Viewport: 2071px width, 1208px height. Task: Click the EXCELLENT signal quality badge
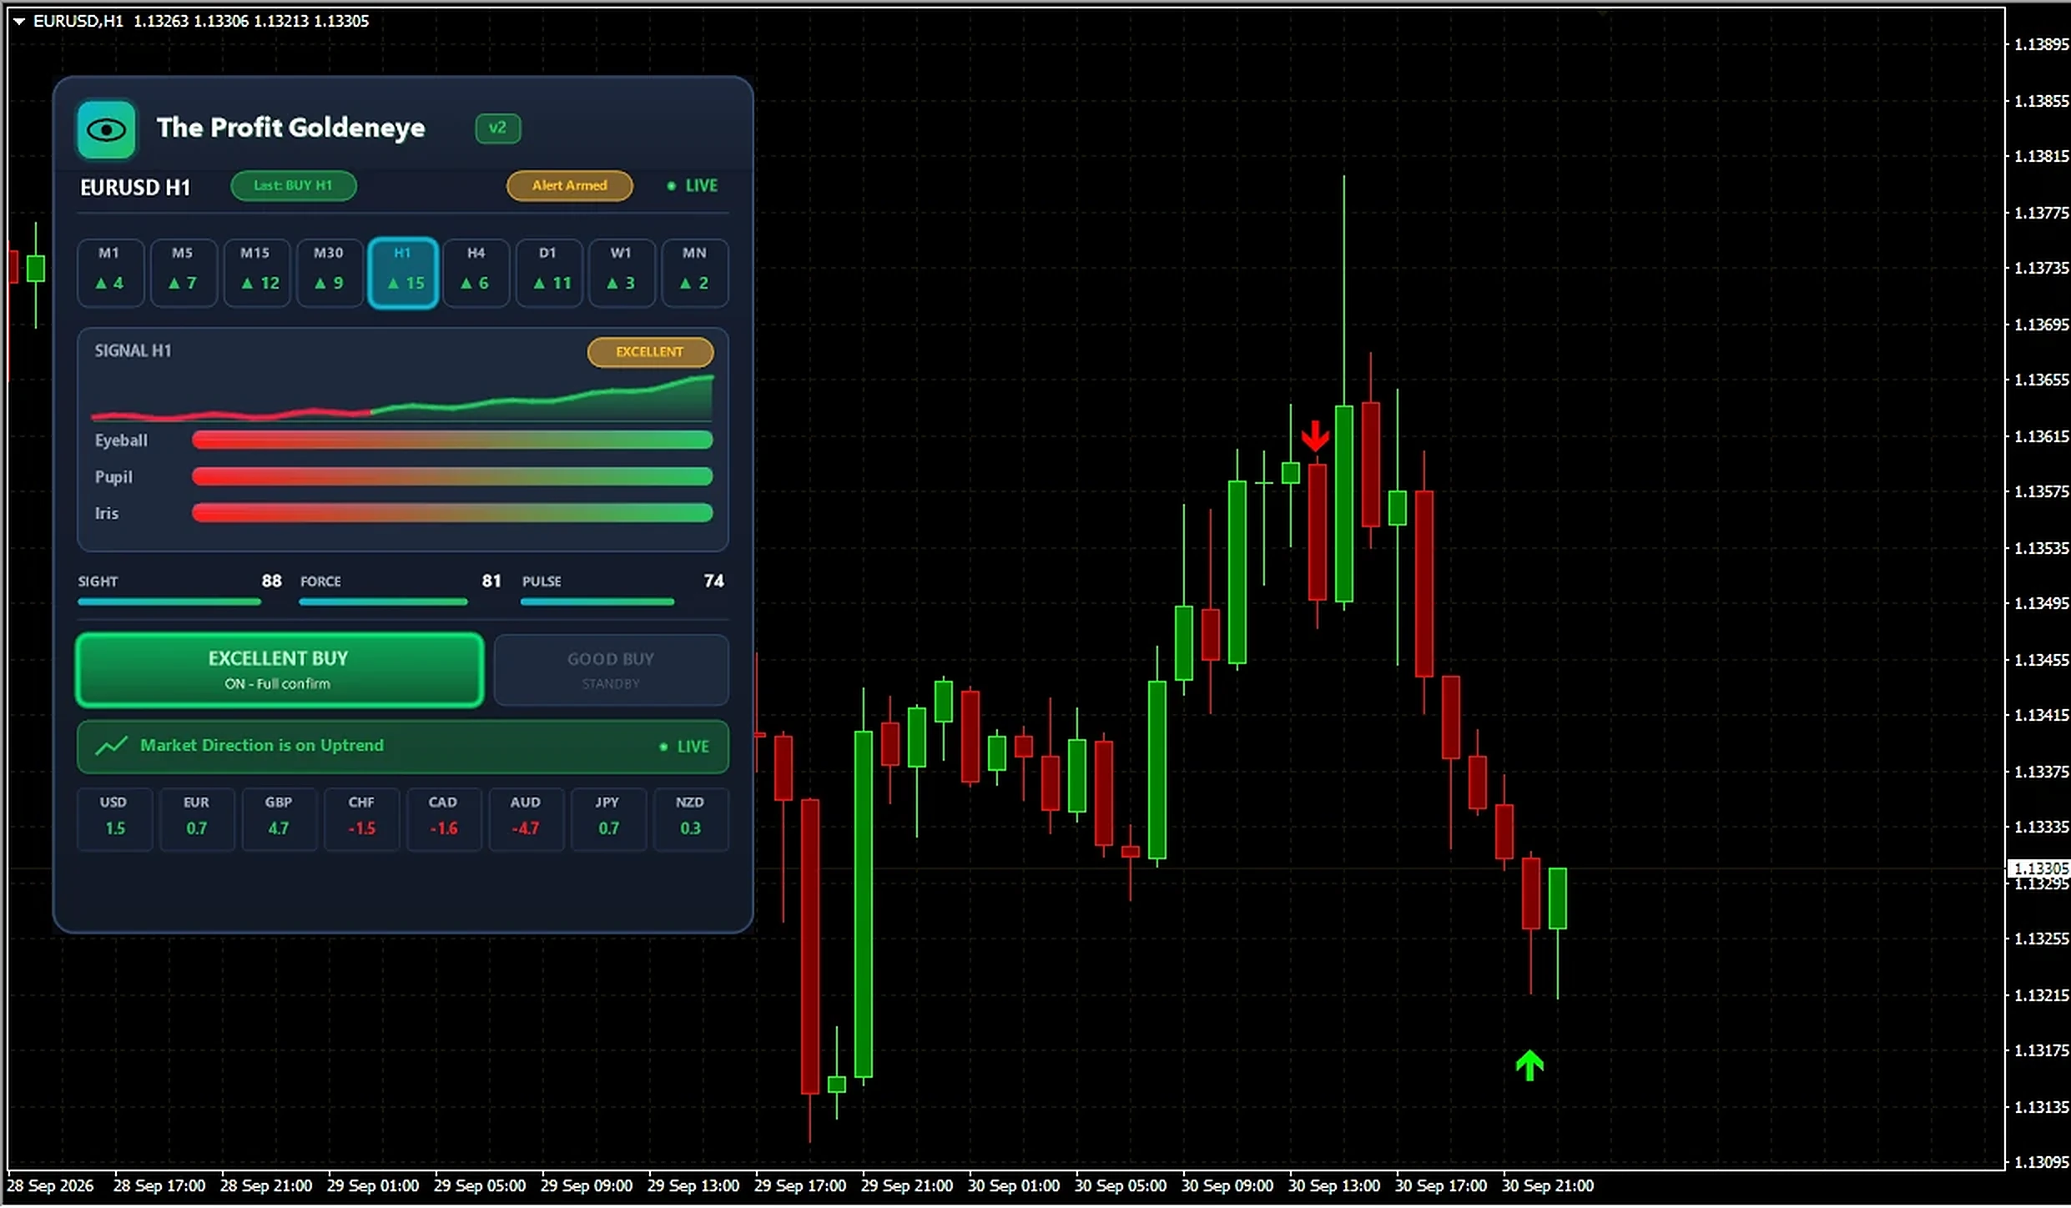point(650,352)
